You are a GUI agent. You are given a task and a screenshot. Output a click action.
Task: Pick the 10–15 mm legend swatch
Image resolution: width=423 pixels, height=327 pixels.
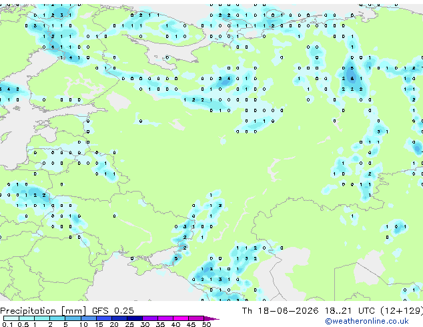pyautogui.click(x=89, y=318)
